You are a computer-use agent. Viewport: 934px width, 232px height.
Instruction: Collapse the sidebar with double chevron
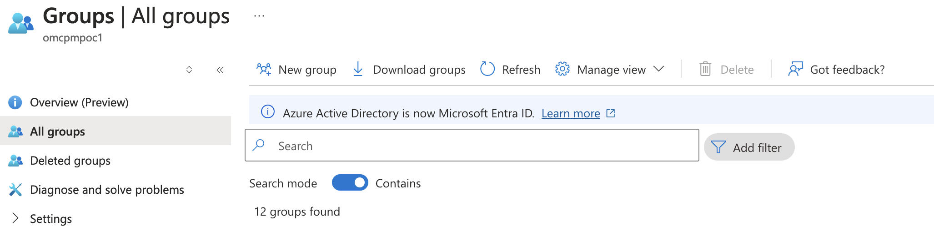click(x=220, y=70)
